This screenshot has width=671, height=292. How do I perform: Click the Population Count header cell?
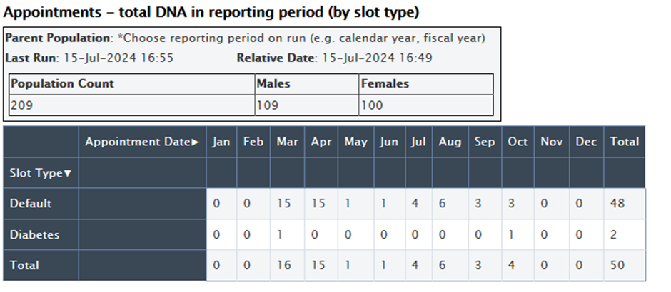[132, 84]
